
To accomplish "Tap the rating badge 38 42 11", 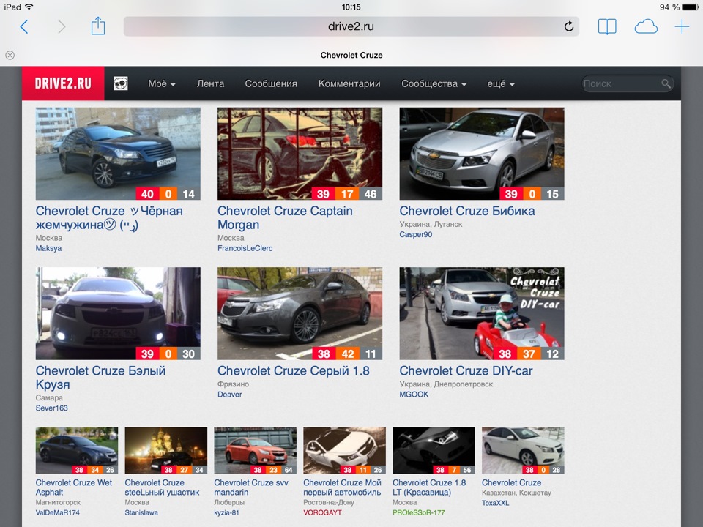I will [x=347, y=354].
